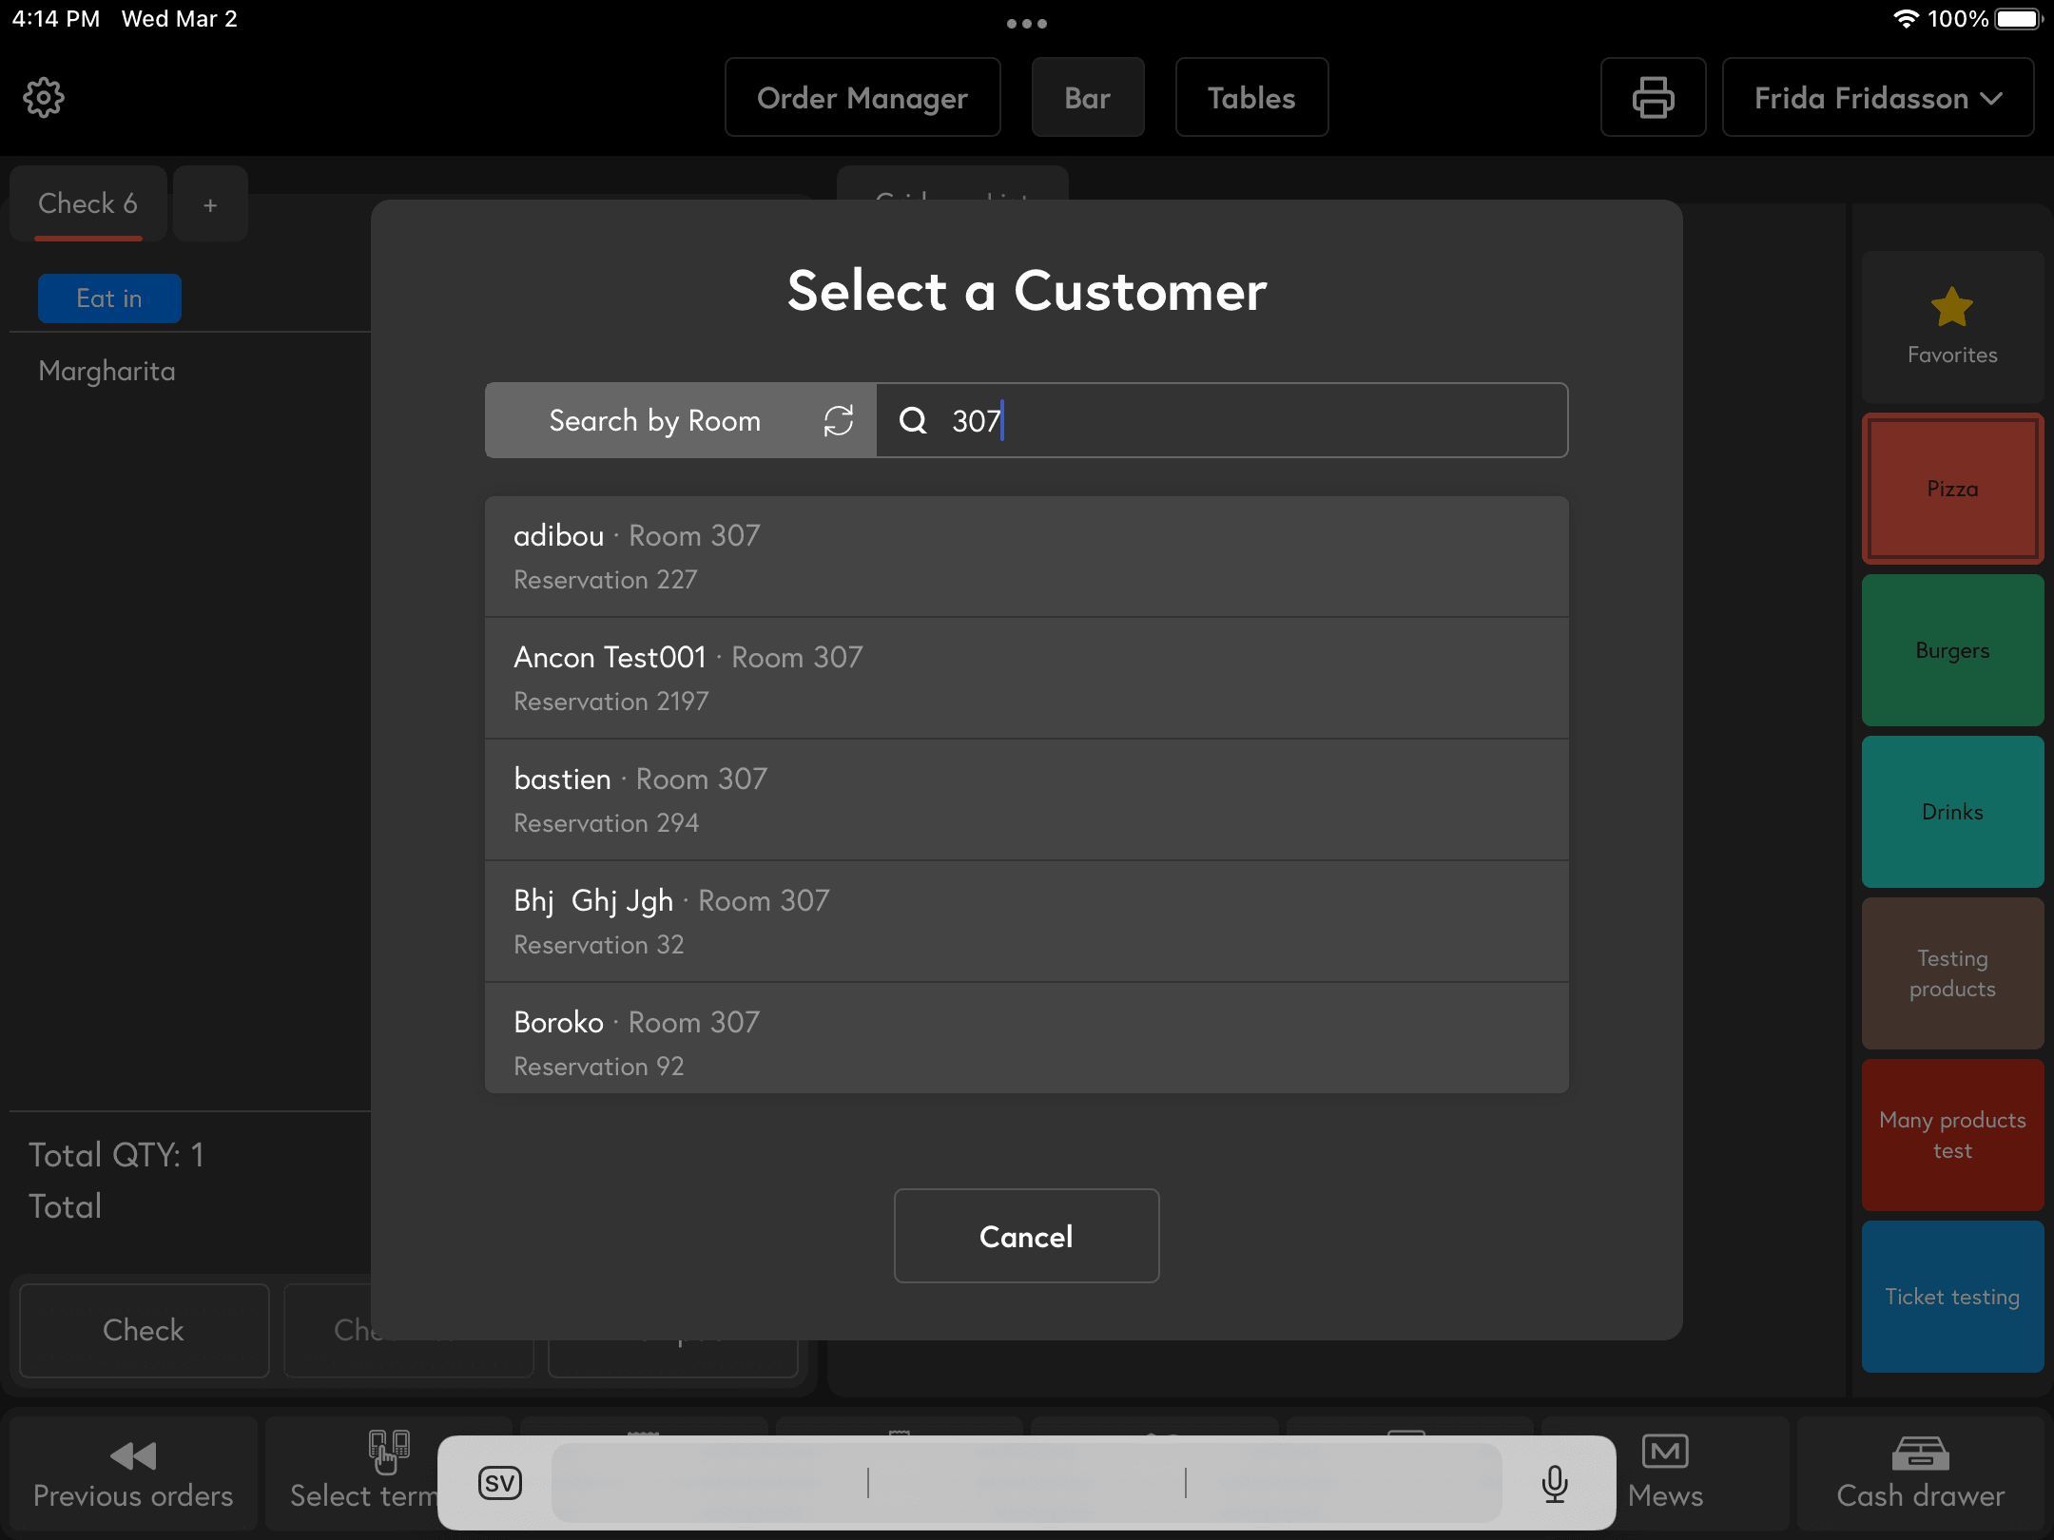
Task: Click the Mews icon button
Action: pos(1664,1472)
